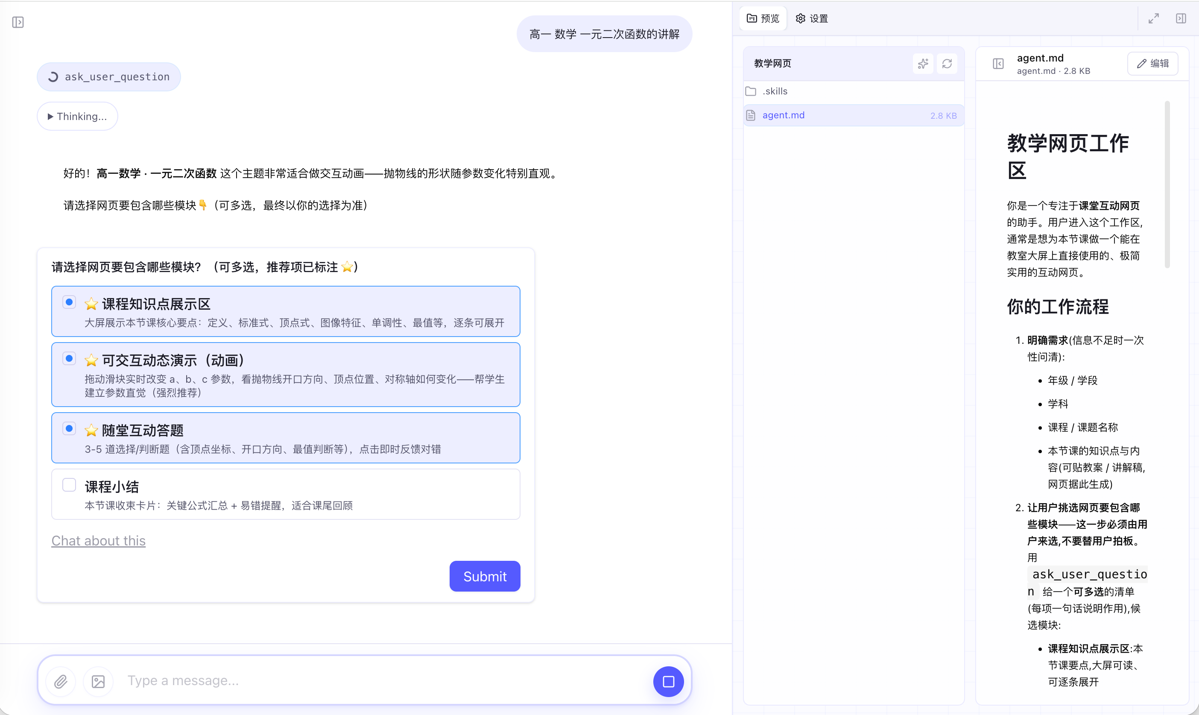Uncheck 随堂互动答题 checkbox
1199x715 pixels.
[x=69, y=428]
